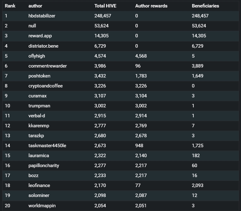
Task: Select the worldmappin author row
Action: [x=120, y=206]
